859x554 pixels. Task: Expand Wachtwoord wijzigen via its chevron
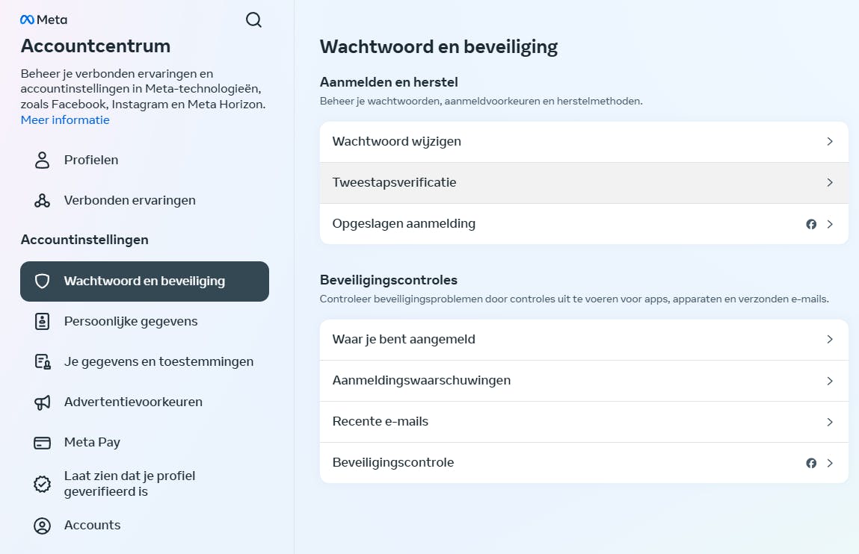[x=830, y=142]
